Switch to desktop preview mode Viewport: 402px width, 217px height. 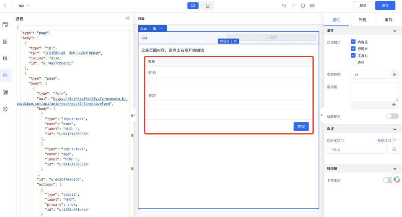point(193,5)
